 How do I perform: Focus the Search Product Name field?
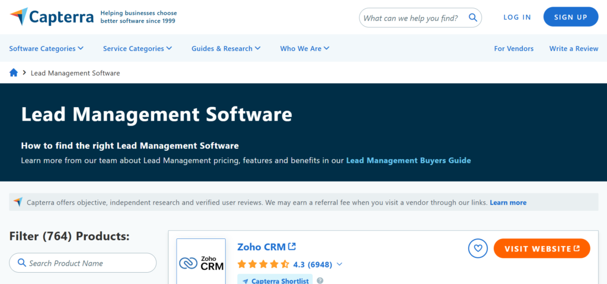click(x=83, y=263)
